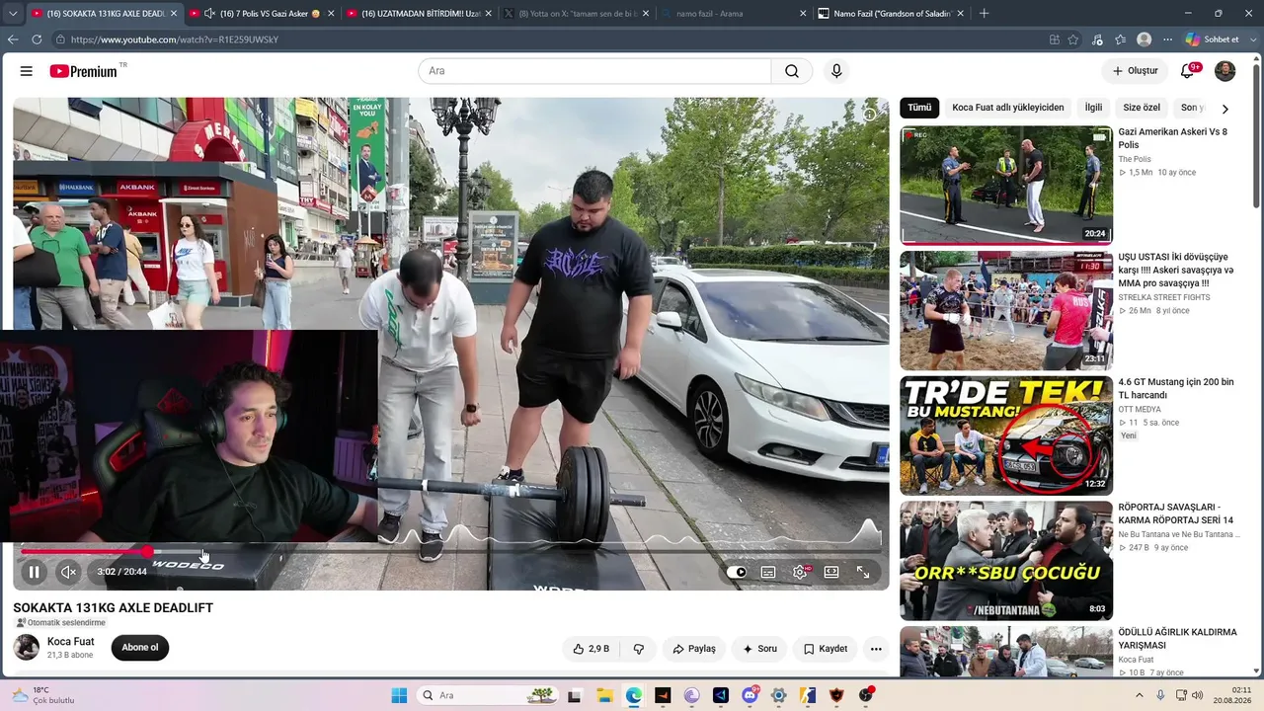
Task: Open the TR'DE TEK Mustang video thumbnail
Action: [x=1006, y=435]
